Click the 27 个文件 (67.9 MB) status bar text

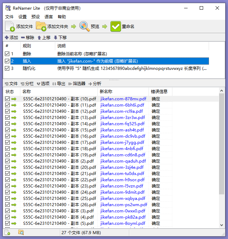coord(81,232)
